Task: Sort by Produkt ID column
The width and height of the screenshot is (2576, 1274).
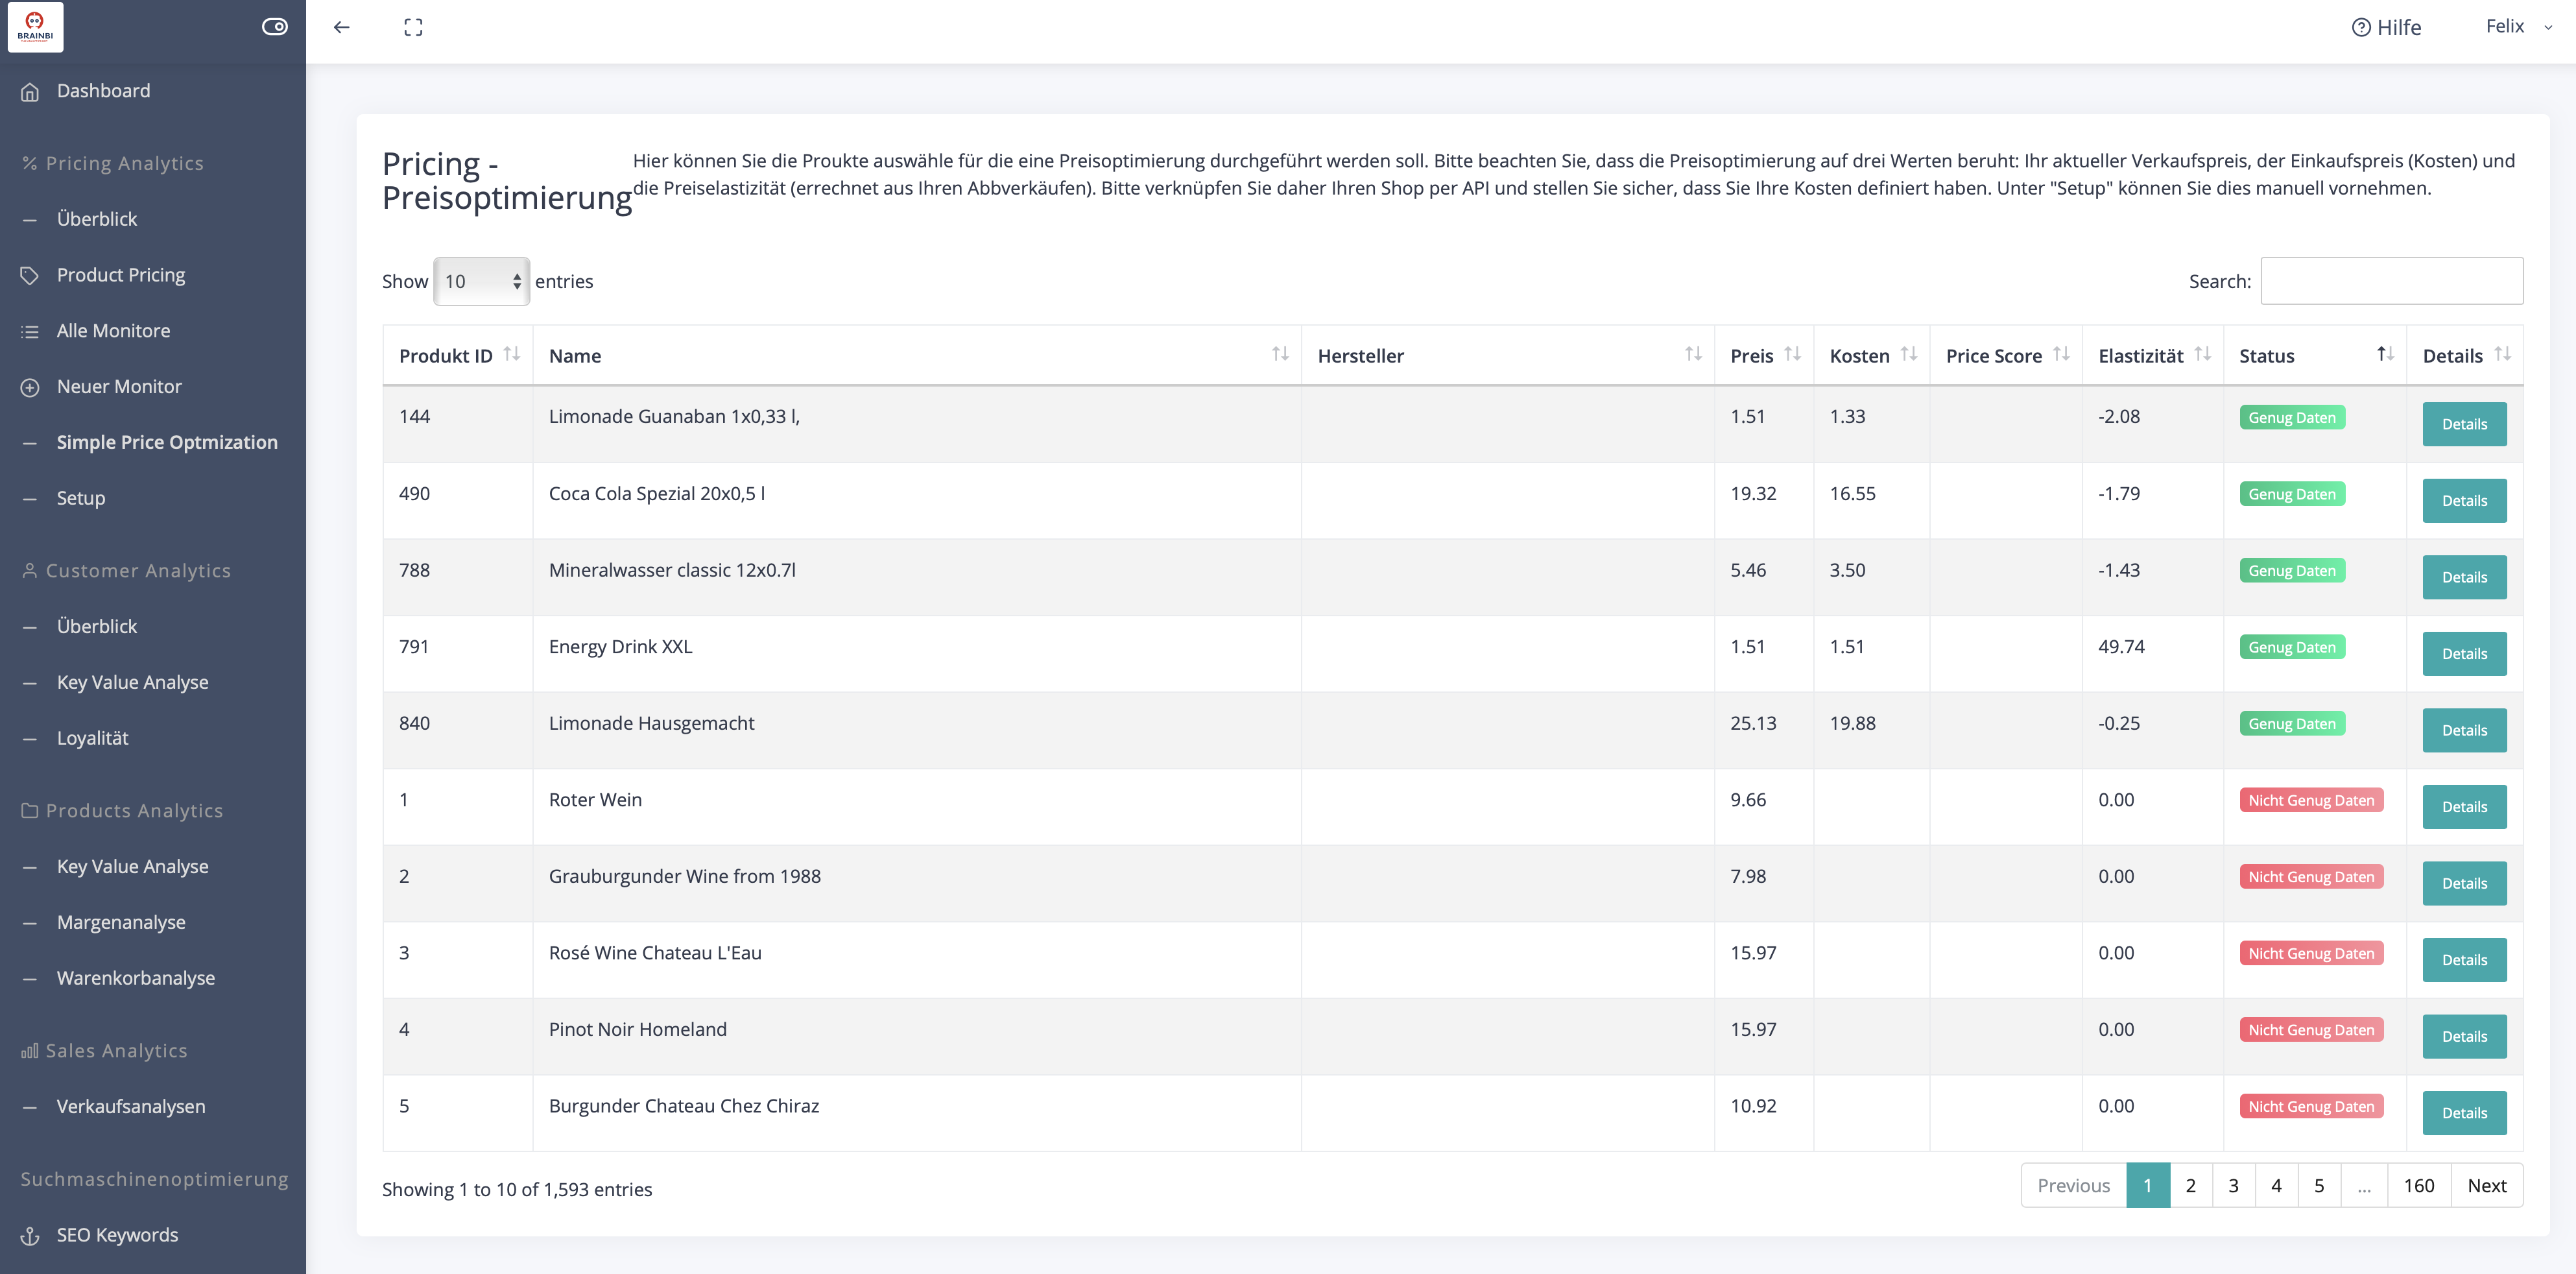Action: (x=458, y=355)
